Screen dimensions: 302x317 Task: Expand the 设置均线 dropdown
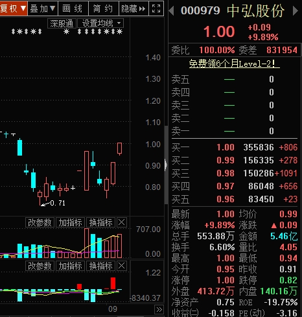click(100, 23)
